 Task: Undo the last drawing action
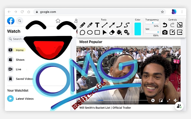click(165, 25)
